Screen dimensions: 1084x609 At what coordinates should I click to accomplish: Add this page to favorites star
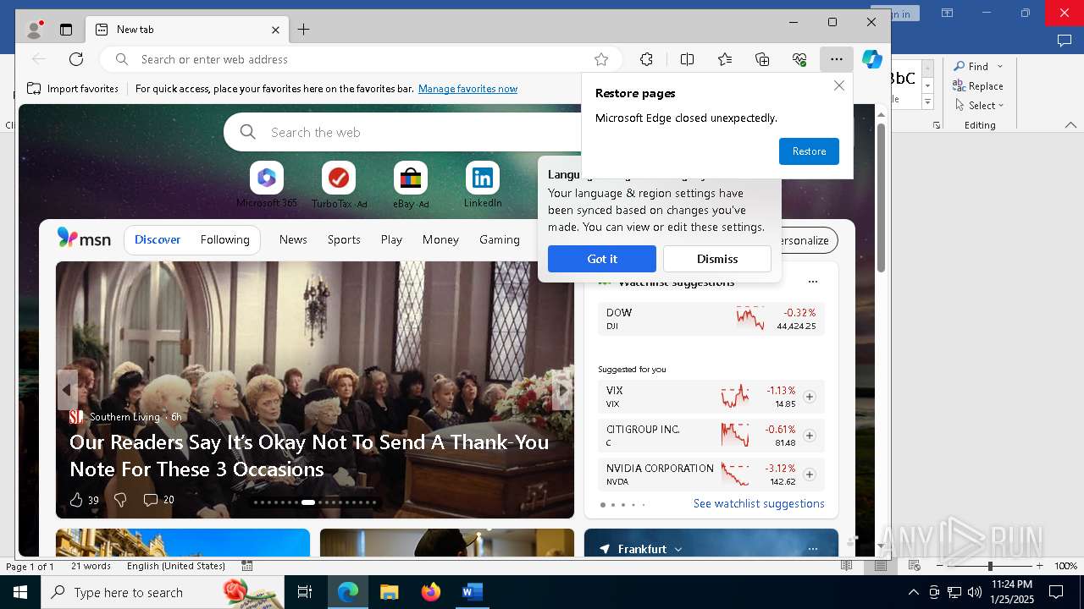(601, 59)
